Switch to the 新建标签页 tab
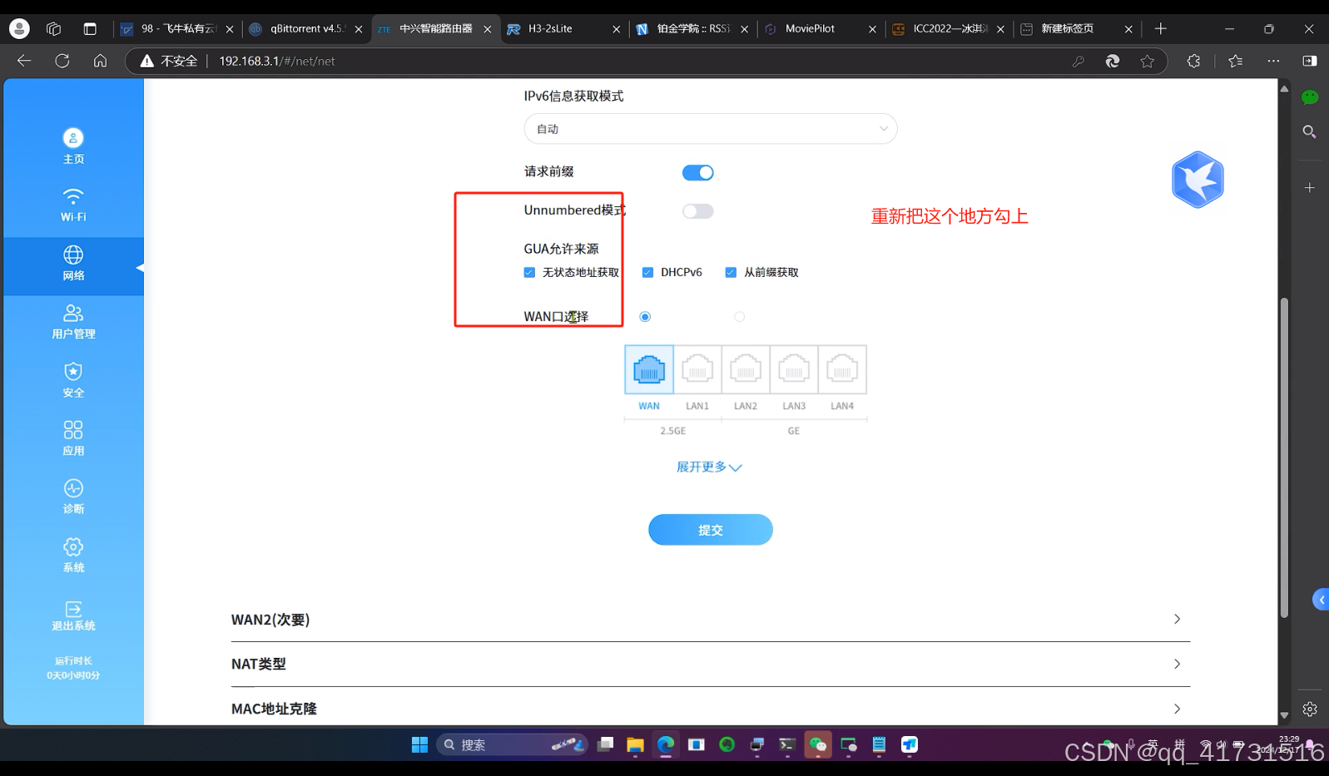The height and width of the screenshot is (776, 1329). click(x=1077, y=28)
